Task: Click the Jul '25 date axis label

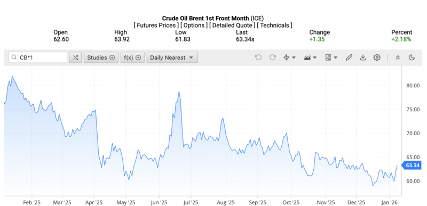Action: tap(191, 202)
